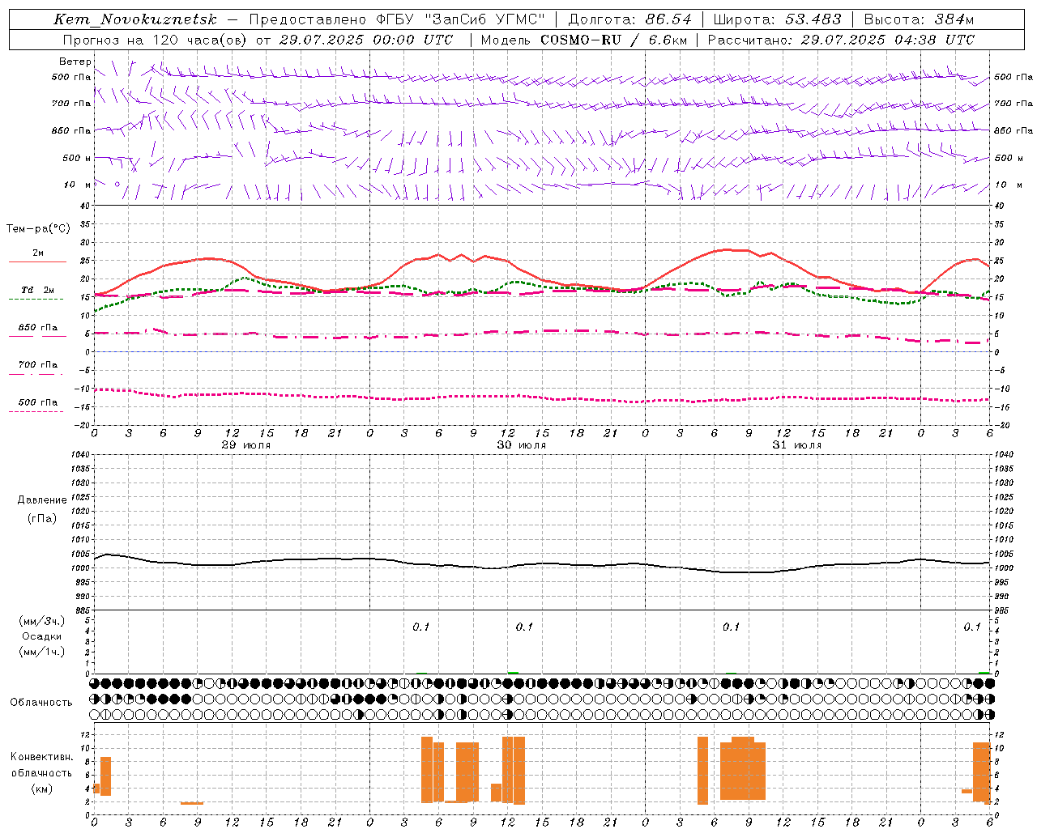1037x829 pixels.
Task: Select the '(мм/1ч.)' precipitation unit label
Action: [x=42, y=652]
